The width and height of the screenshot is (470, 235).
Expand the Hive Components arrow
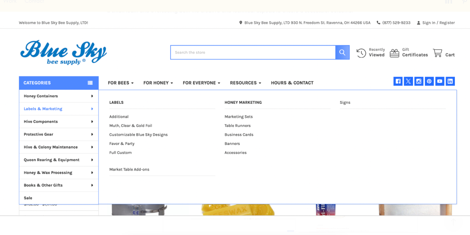[x=92, y=122]
